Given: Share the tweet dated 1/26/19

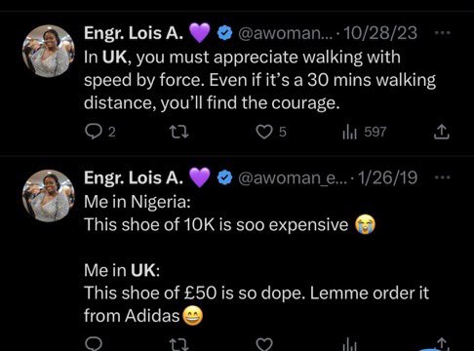Looking at the screenshot, I should (x=442, y=344).
